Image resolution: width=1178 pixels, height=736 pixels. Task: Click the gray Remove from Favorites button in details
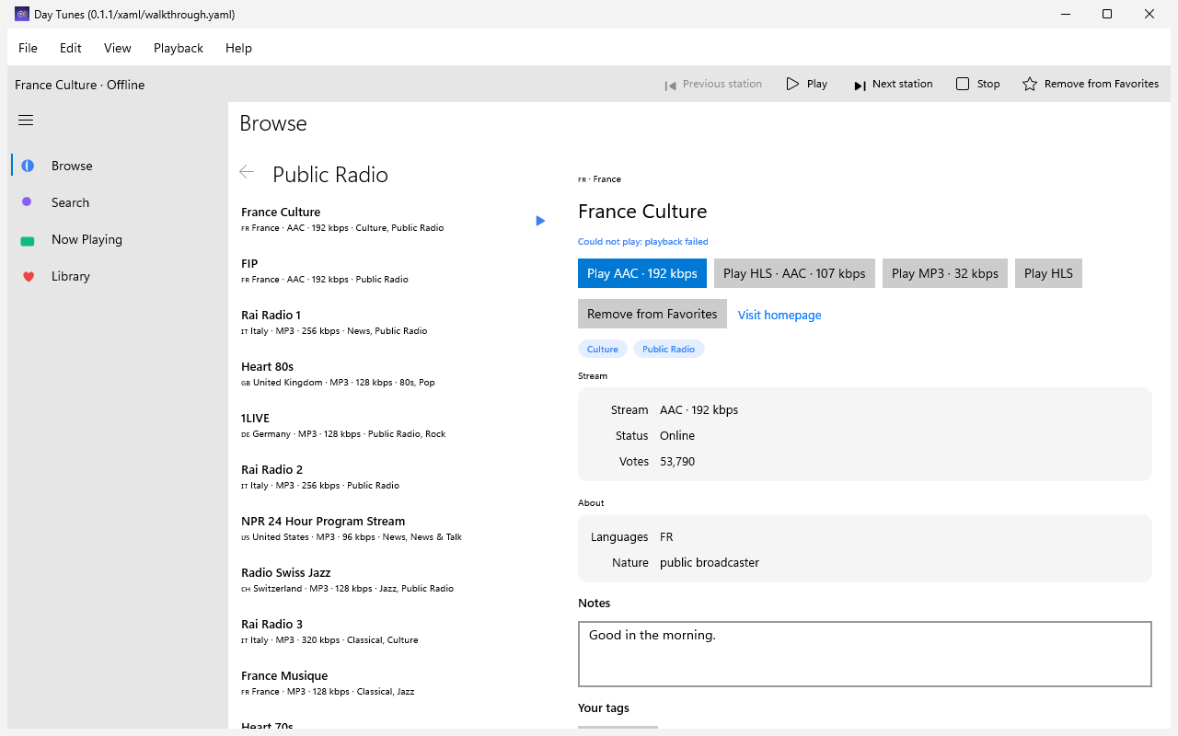click(653, 314)
